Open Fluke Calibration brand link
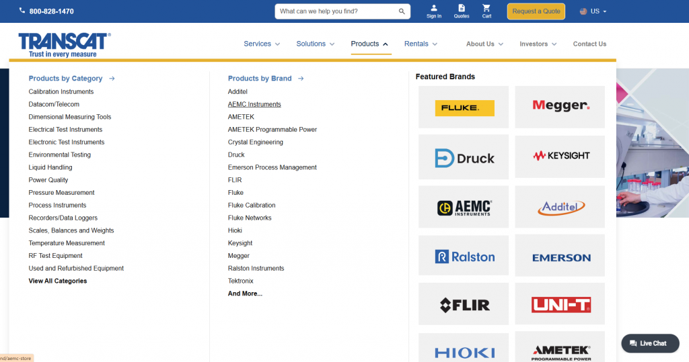 point(252,206)
